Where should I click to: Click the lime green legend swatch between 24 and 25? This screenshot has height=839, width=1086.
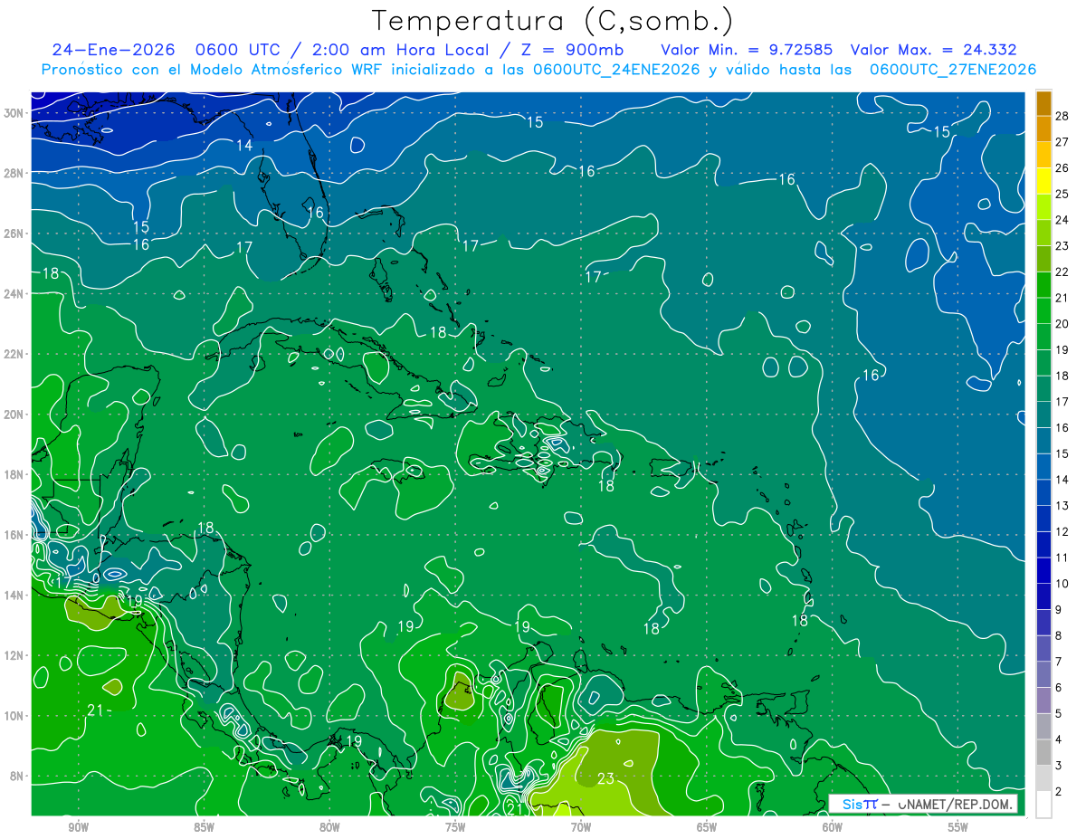point(1043,206)
